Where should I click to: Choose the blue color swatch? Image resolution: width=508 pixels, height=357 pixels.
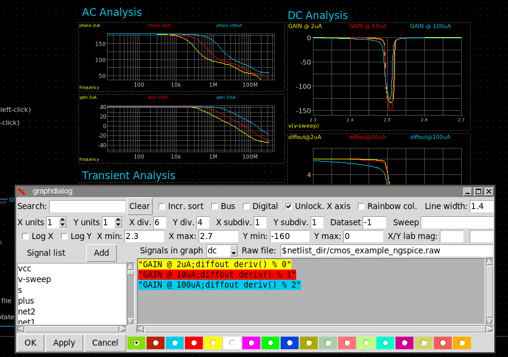point(290,343)
